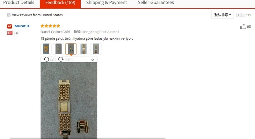Rotate the photo right
255x139 pixels.
click(x=65, y=59)
